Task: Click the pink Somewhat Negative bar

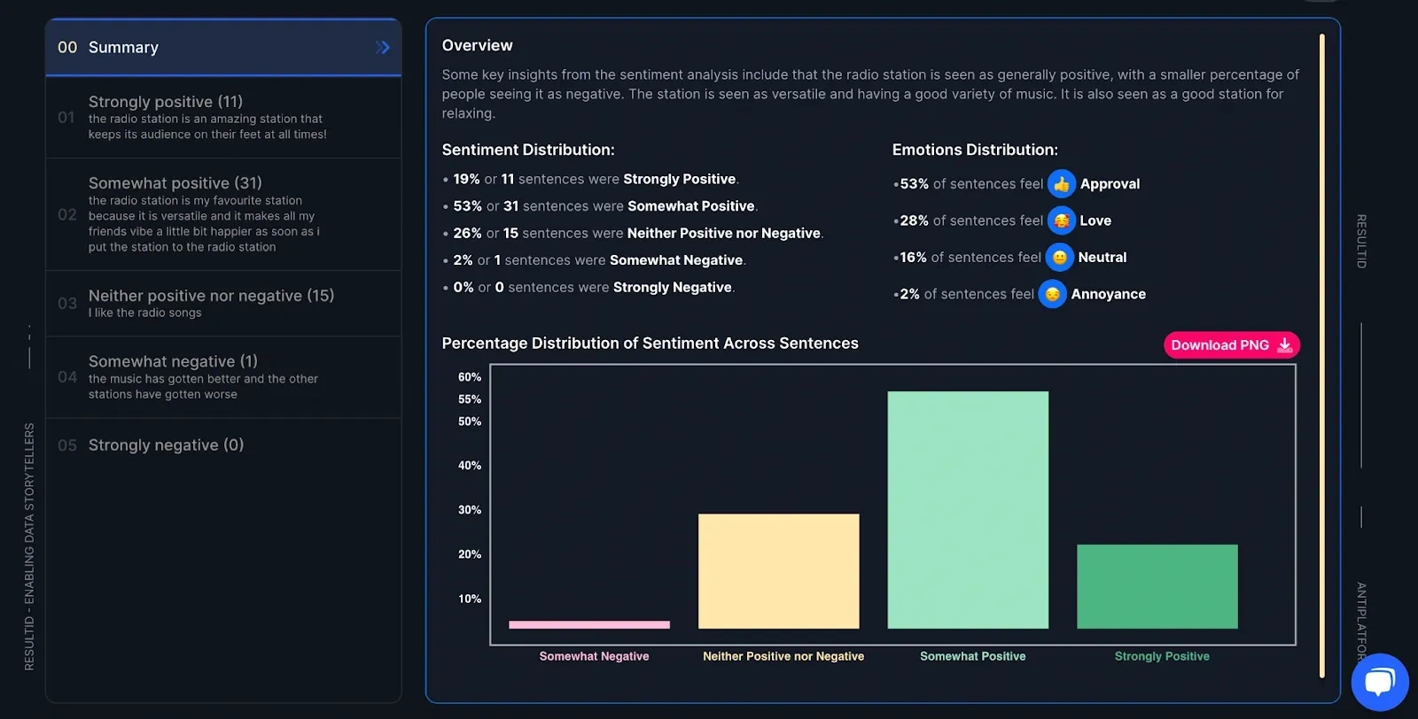Action: pyautogui.click(x=589, y=624)
